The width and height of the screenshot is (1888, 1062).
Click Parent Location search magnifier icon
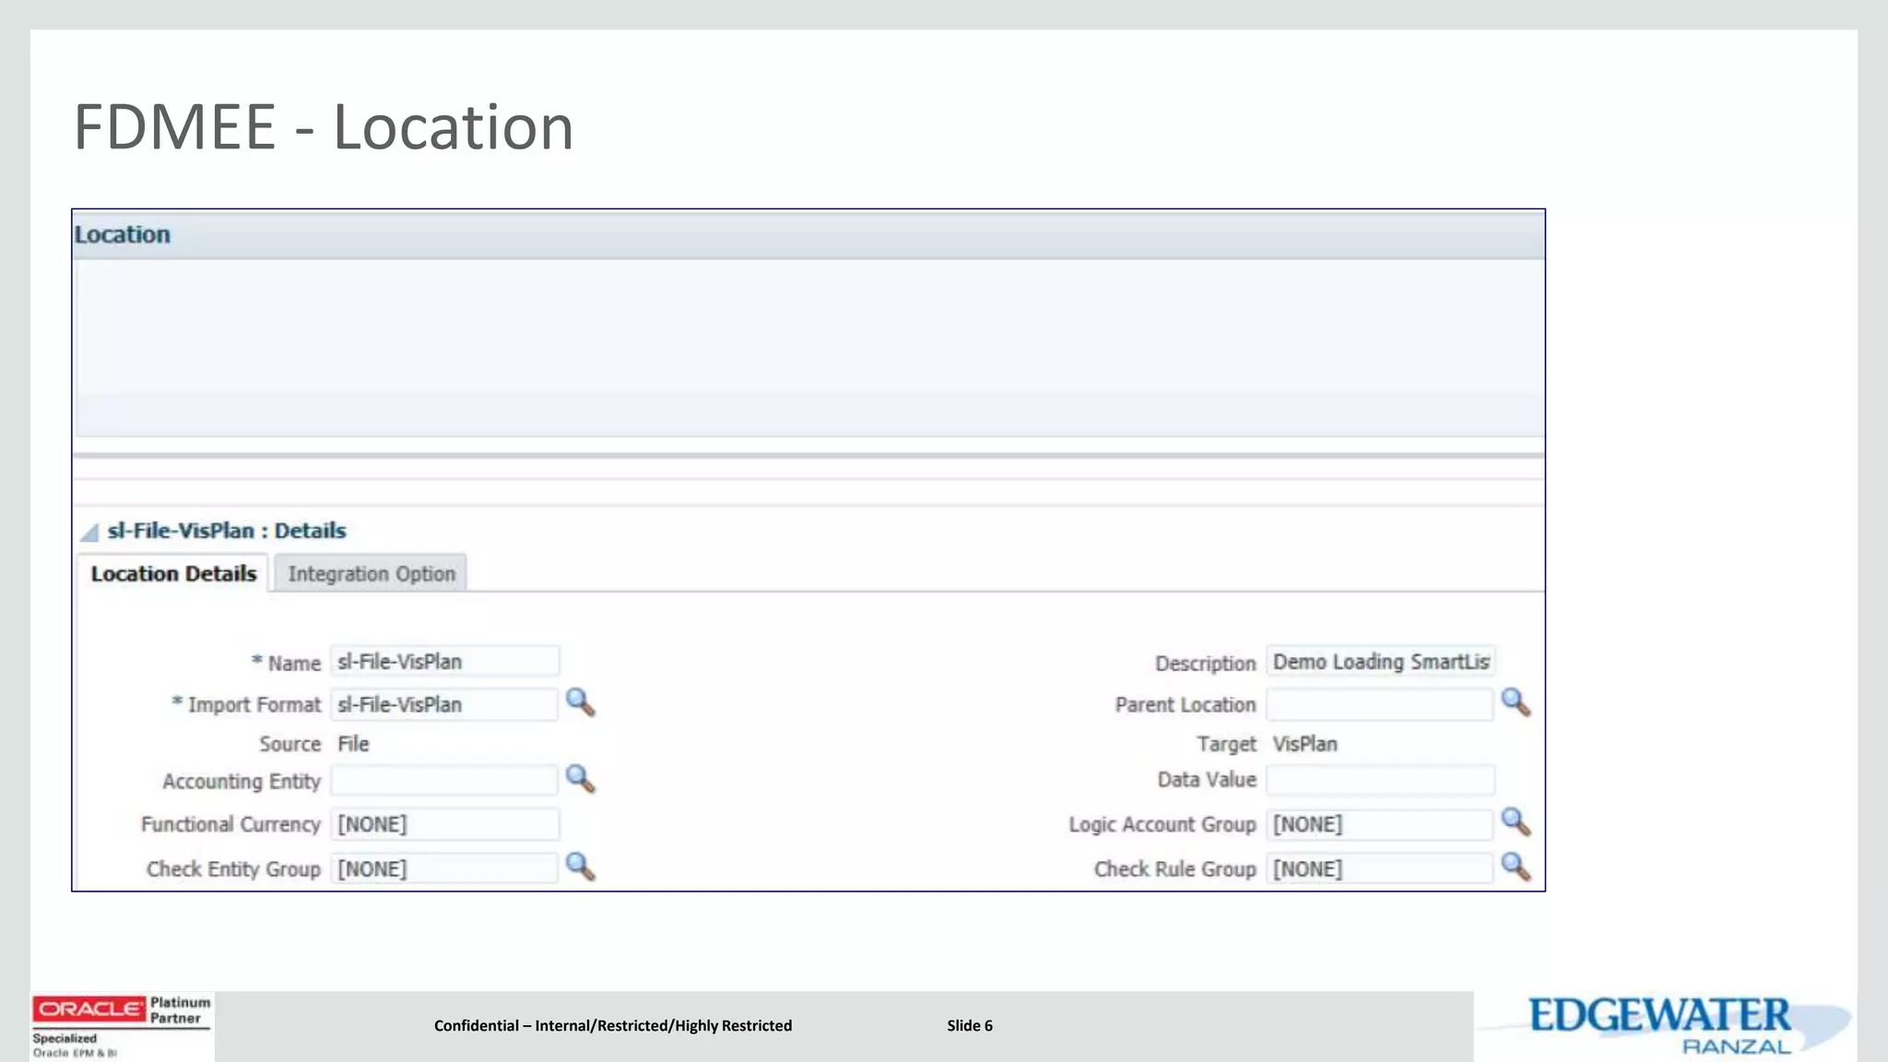(x=1516, y=702)
